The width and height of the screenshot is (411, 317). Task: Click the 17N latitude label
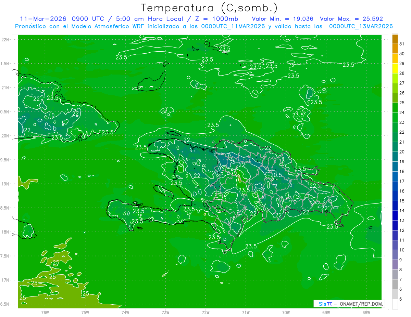point(5,280)
